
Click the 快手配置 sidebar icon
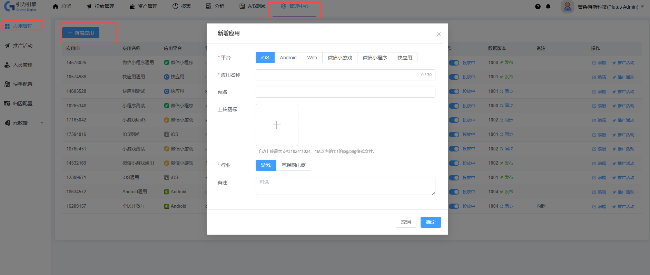point(7,84)
